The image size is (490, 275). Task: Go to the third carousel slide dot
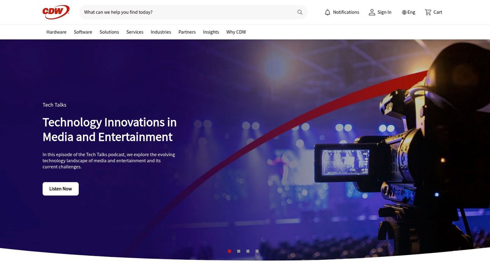point(248,251)
